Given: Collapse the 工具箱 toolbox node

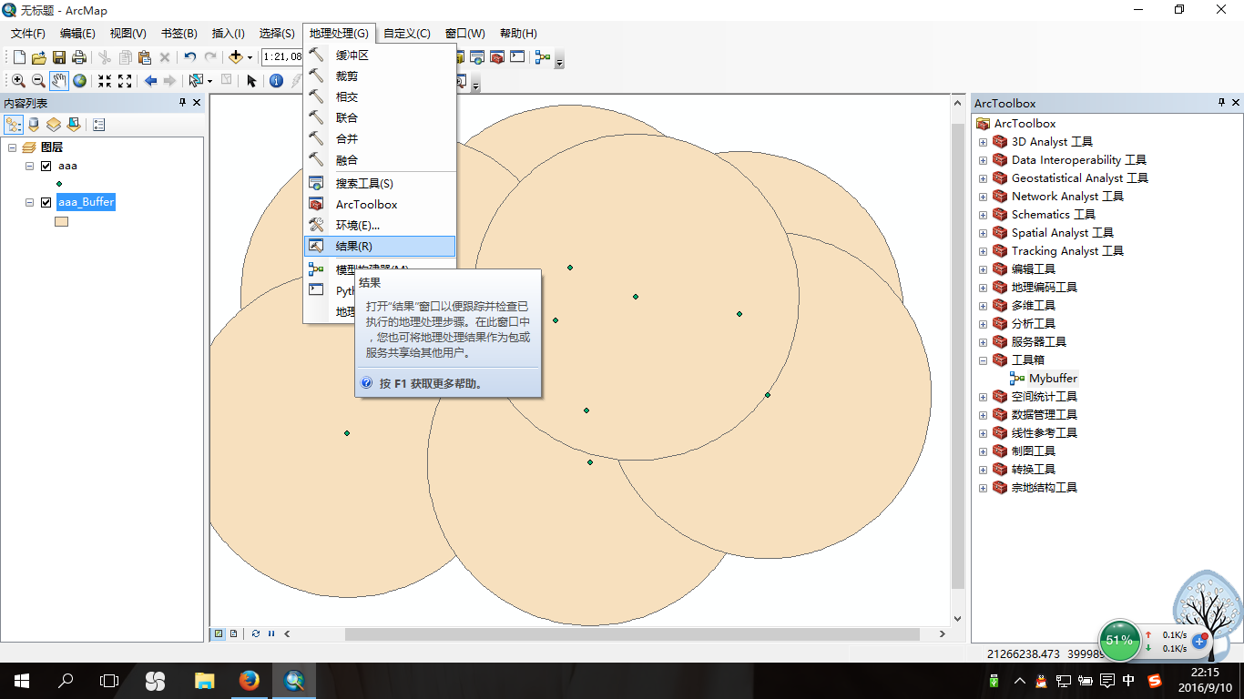Looking at the screenshot, I should point(983,360).
